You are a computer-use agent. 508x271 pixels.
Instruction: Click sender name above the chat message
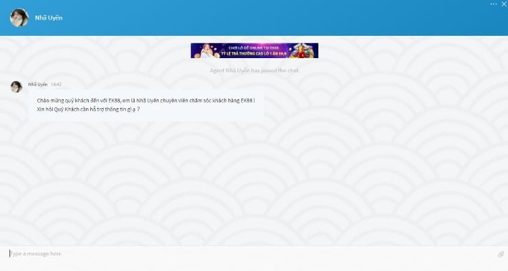coord(38,84)
